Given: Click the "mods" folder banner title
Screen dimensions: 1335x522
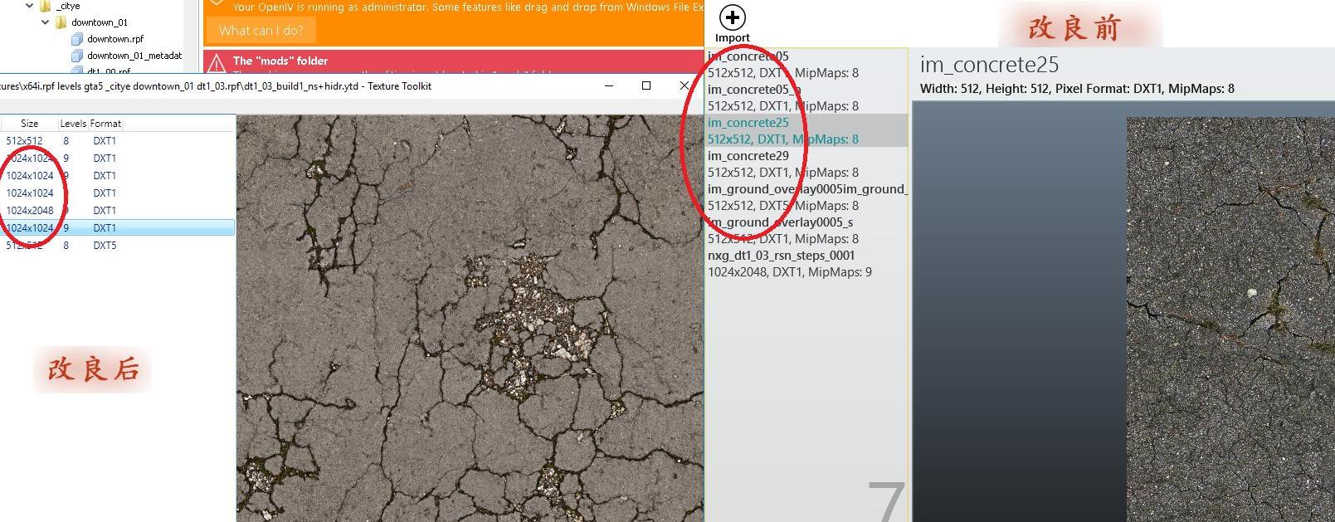Looking at the screenshot, I should pos(280,61).
